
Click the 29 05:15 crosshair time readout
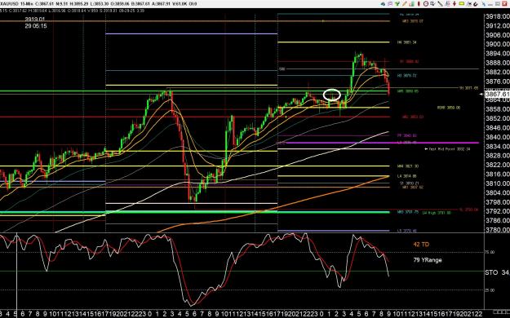click(36, 26)
